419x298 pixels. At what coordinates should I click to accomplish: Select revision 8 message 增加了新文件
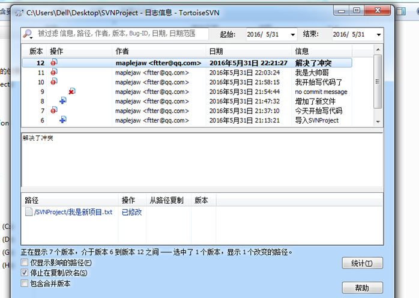(x=315, y=102)
